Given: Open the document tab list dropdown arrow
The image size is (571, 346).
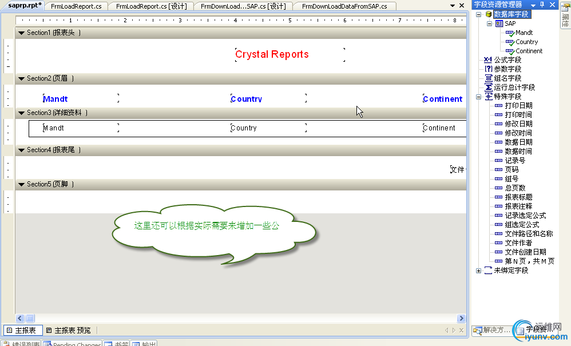Looking at the screenshot, I should point(453,6).
